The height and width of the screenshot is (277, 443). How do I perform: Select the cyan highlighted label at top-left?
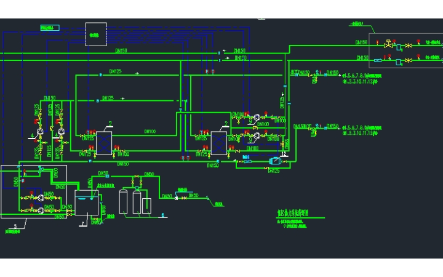click(x=49, y=28)
